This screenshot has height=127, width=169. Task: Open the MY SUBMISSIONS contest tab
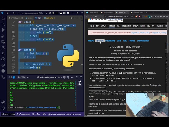110,41
